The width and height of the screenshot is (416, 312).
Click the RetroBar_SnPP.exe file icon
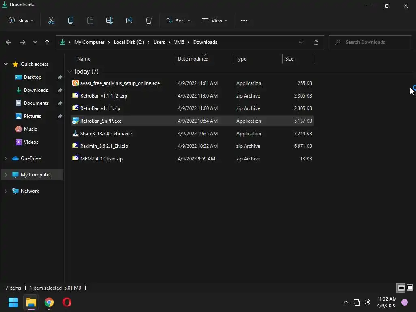75,121
